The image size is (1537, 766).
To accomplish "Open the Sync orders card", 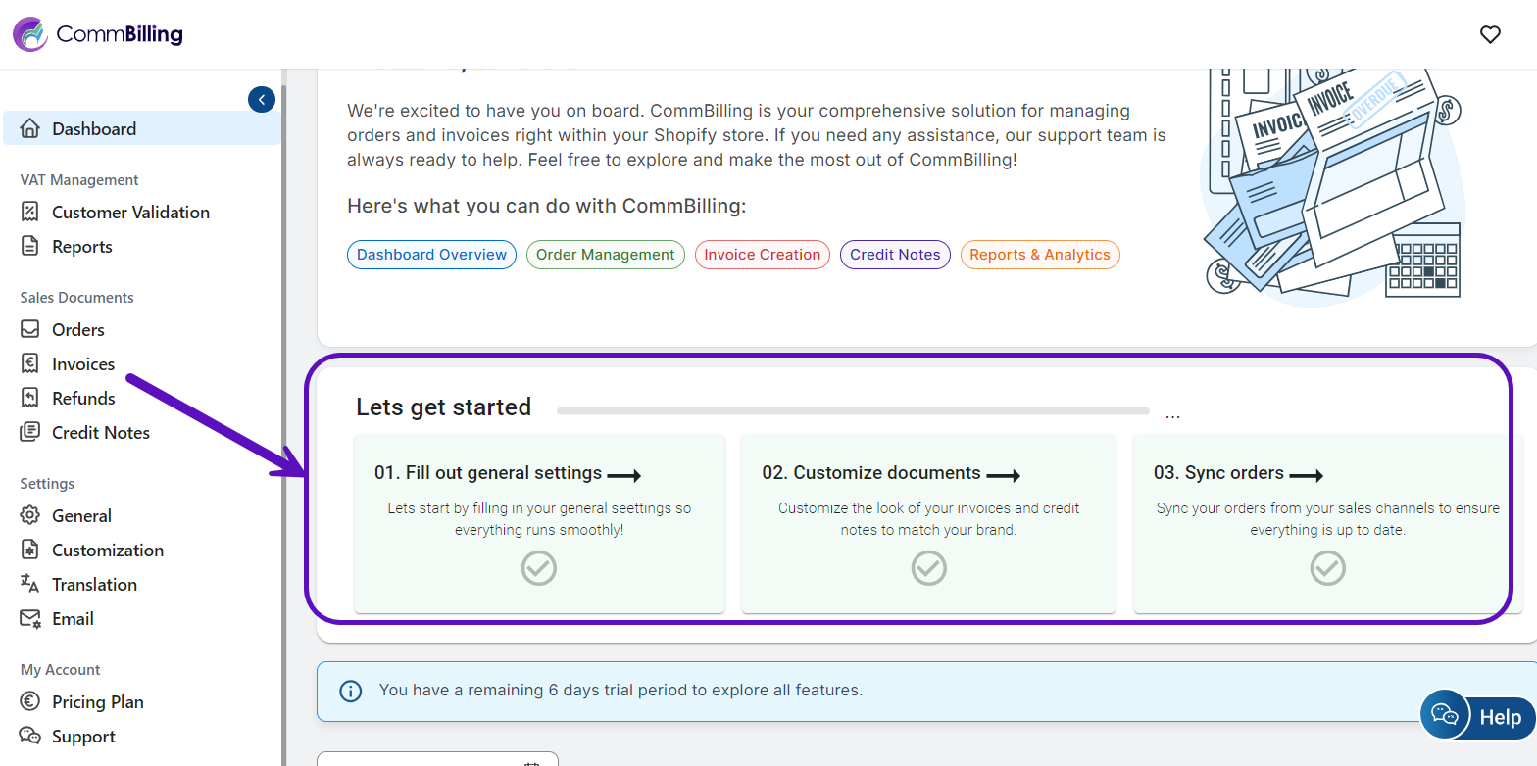I will pyautogui.click(x=1327, y=524).
